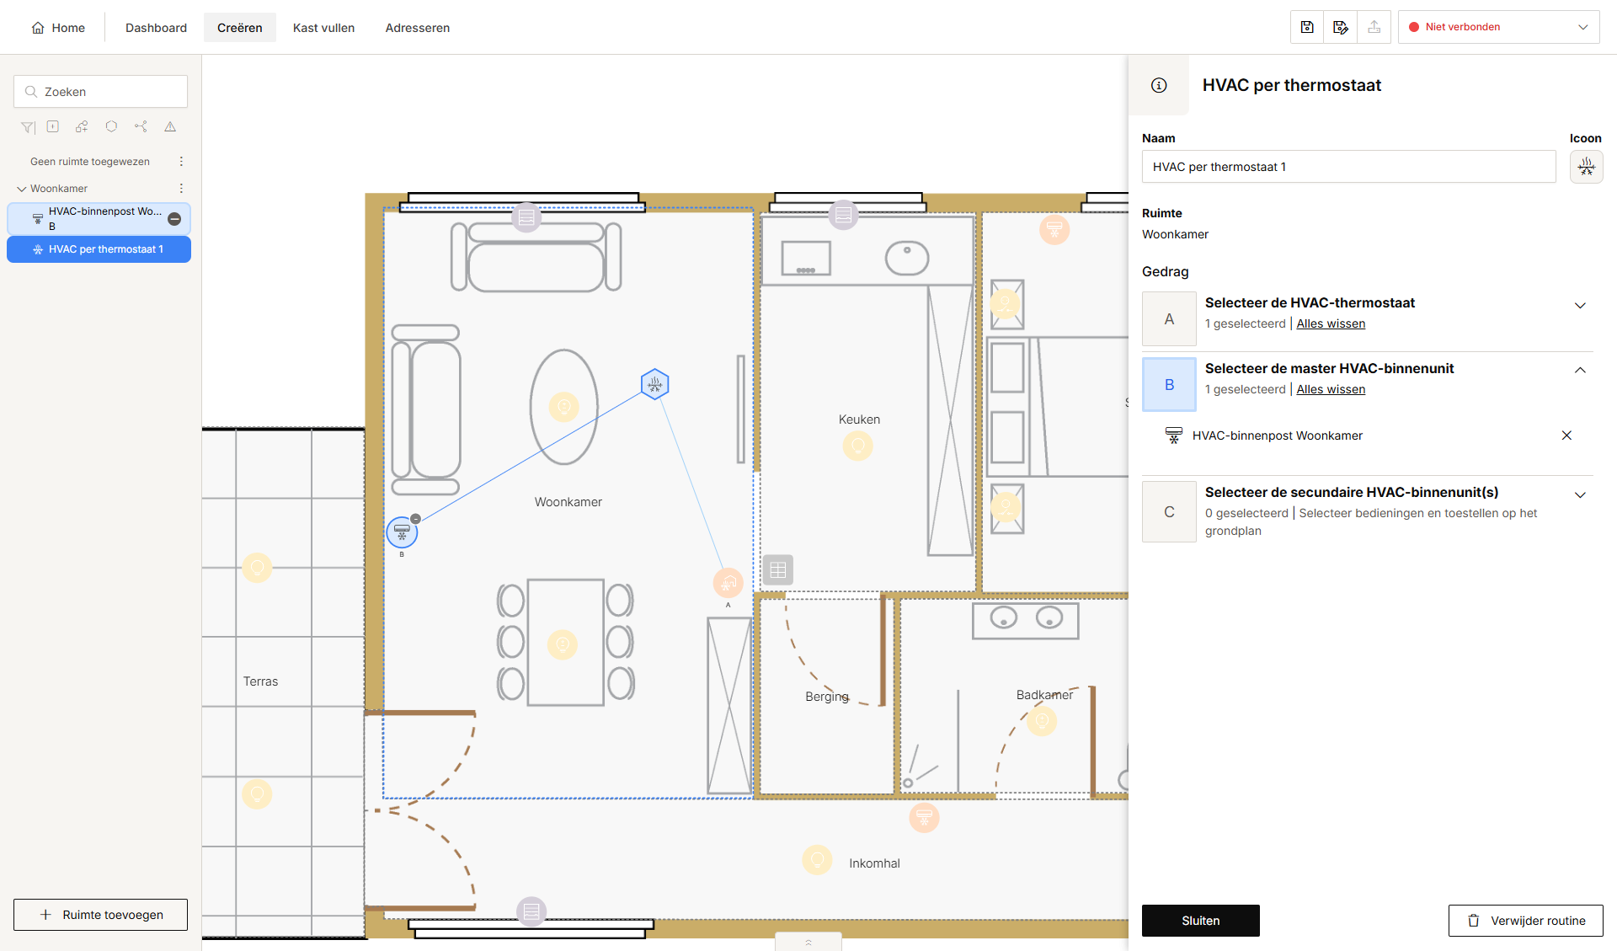Show warnings via the triangle alert icon

(x=170, y=126)
